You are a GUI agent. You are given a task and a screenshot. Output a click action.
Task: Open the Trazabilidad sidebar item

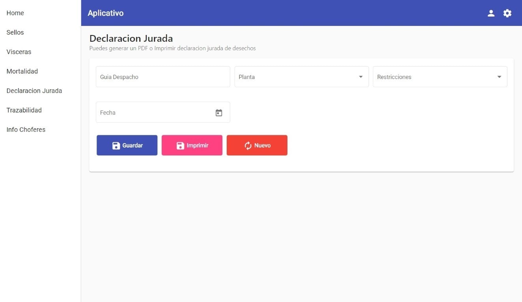click(24, 110)
